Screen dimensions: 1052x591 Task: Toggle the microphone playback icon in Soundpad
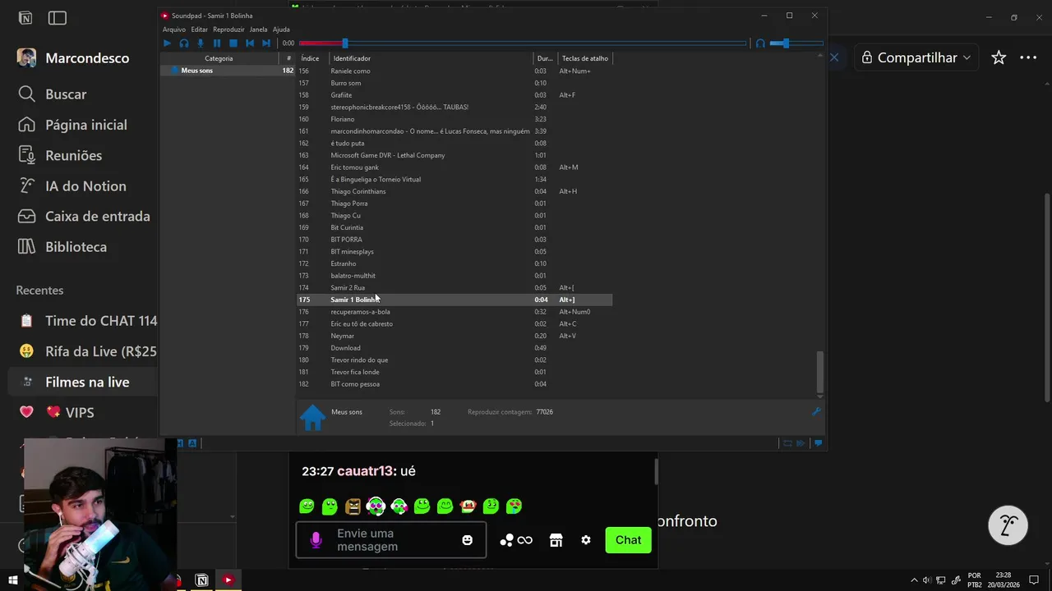201,44
